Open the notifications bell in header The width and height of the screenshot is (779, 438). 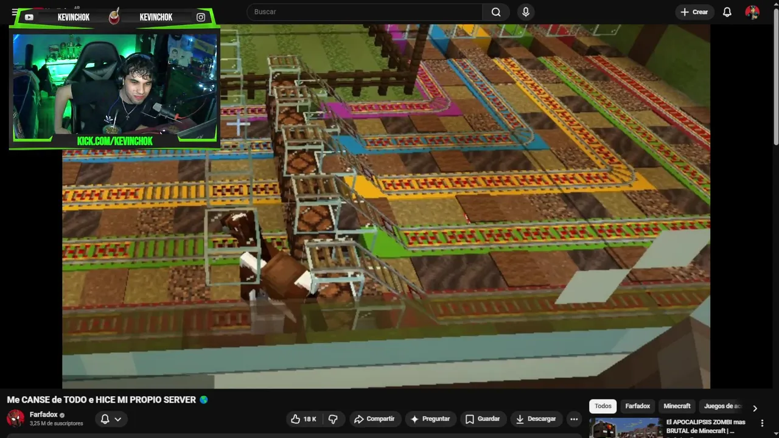pos(727,12)
